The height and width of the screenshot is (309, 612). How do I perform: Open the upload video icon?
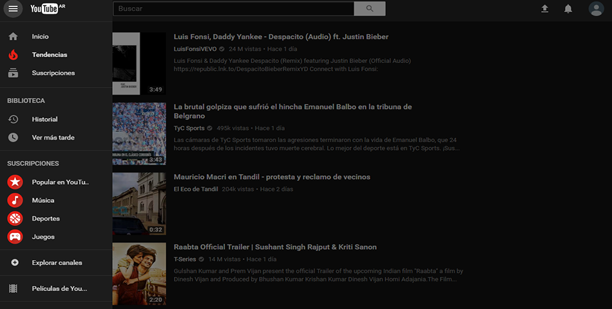pyautogui.click(x=544, y=8)
